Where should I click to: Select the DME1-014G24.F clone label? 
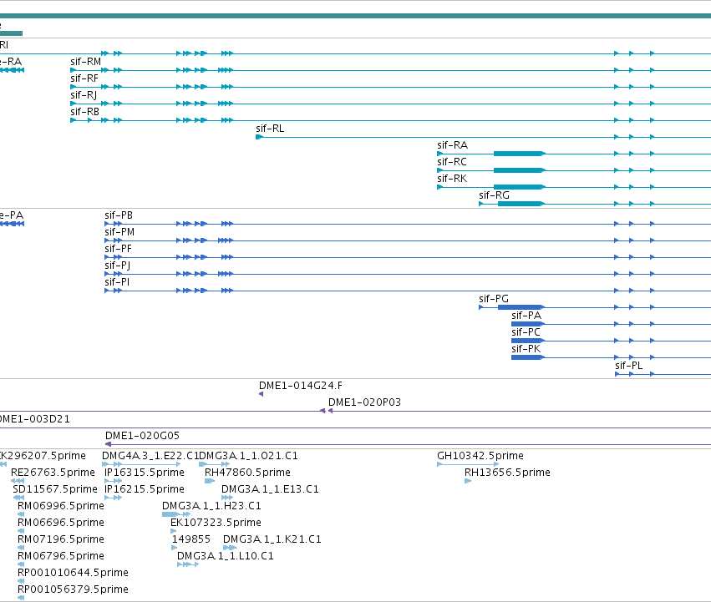pyautogui.click(x=301, y=386)
